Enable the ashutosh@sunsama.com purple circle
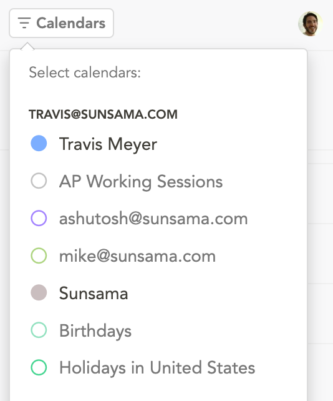Viewport: 333px width, 401px height. 39,218
